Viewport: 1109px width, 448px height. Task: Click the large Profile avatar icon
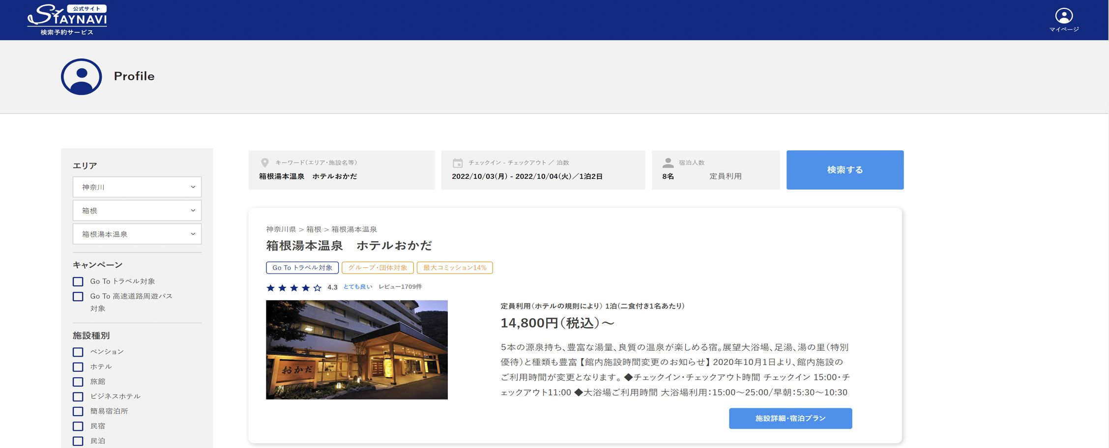(82, 77)
